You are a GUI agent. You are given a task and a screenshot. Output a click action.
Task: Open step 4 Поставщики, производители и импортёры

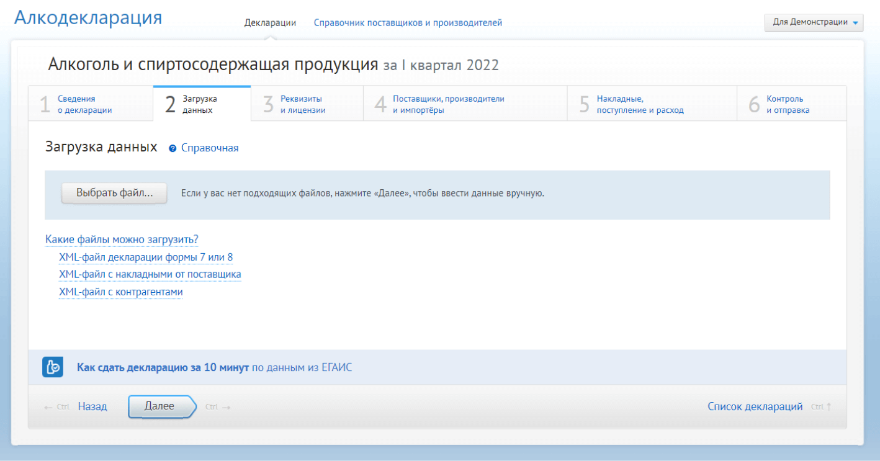[x=448, y=104]
